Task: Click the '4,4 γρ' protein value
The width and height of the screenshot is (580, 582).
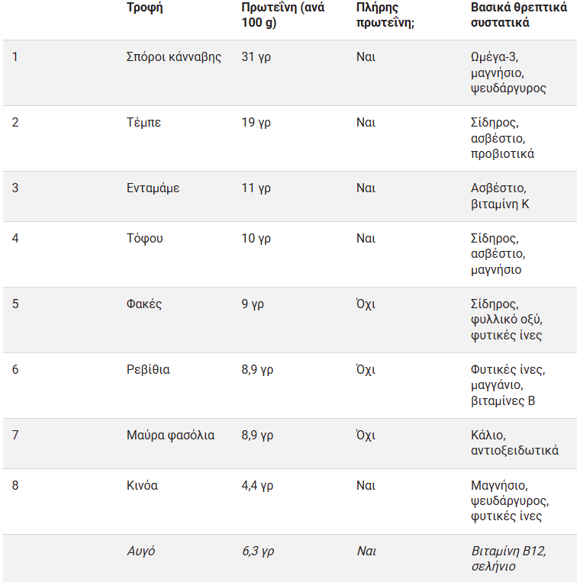Action: pos(257,486)
